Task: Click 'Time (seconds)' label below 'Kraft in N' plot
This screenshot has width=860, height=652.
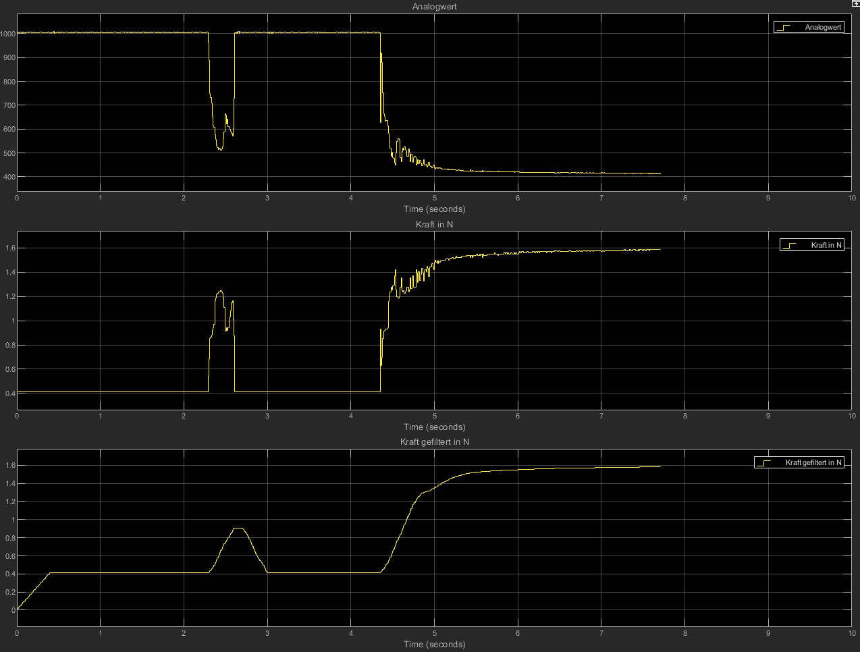Action: (x=434, y=427)
